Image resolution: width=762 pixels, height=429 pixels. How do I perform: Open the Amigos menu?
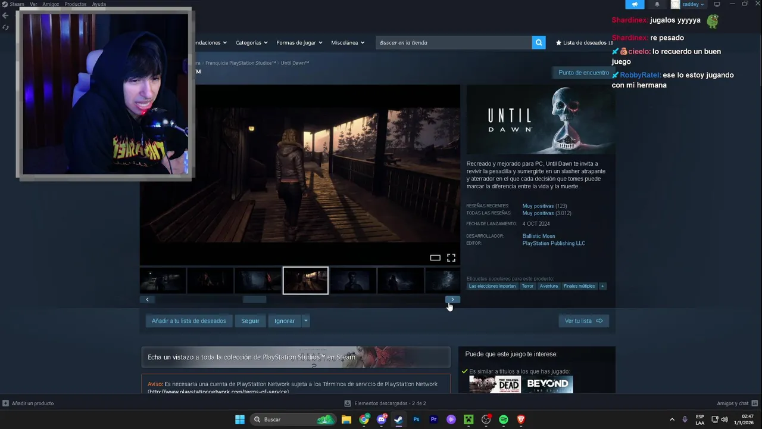click(x=51, y=4)
